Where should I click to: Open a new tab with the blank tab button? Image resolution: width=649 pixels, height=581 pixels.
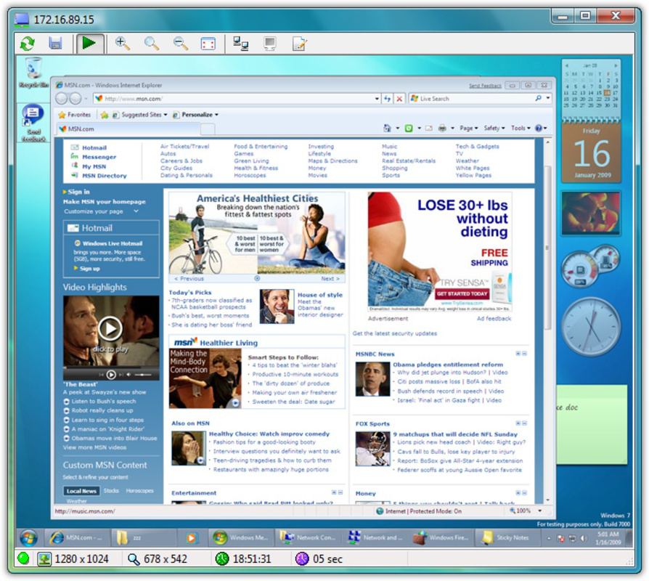pos(208,129)
